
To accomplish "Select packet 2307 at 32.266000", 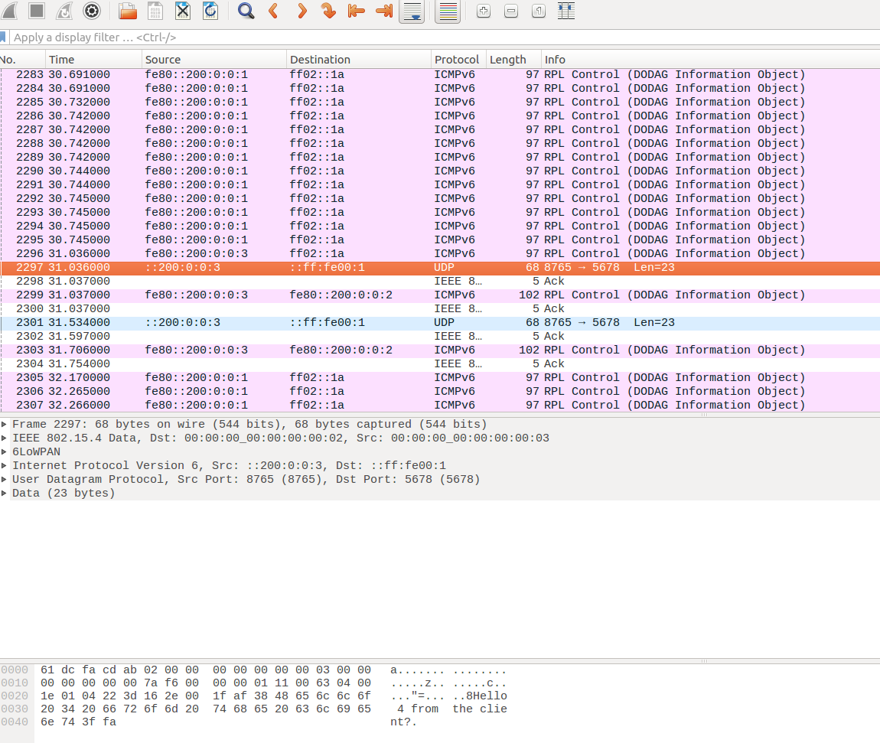I will [440, 406].
